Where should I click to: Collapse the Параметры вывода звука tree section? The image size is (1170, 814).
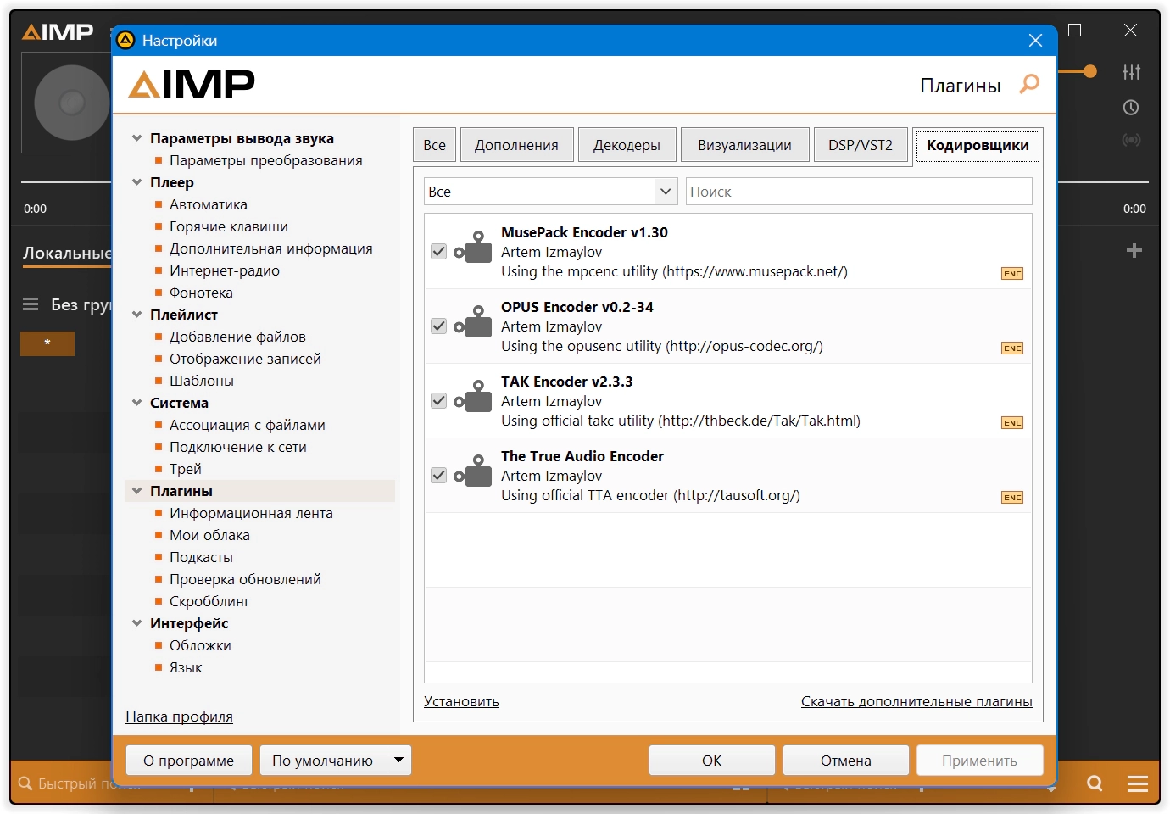coord(136,138)
